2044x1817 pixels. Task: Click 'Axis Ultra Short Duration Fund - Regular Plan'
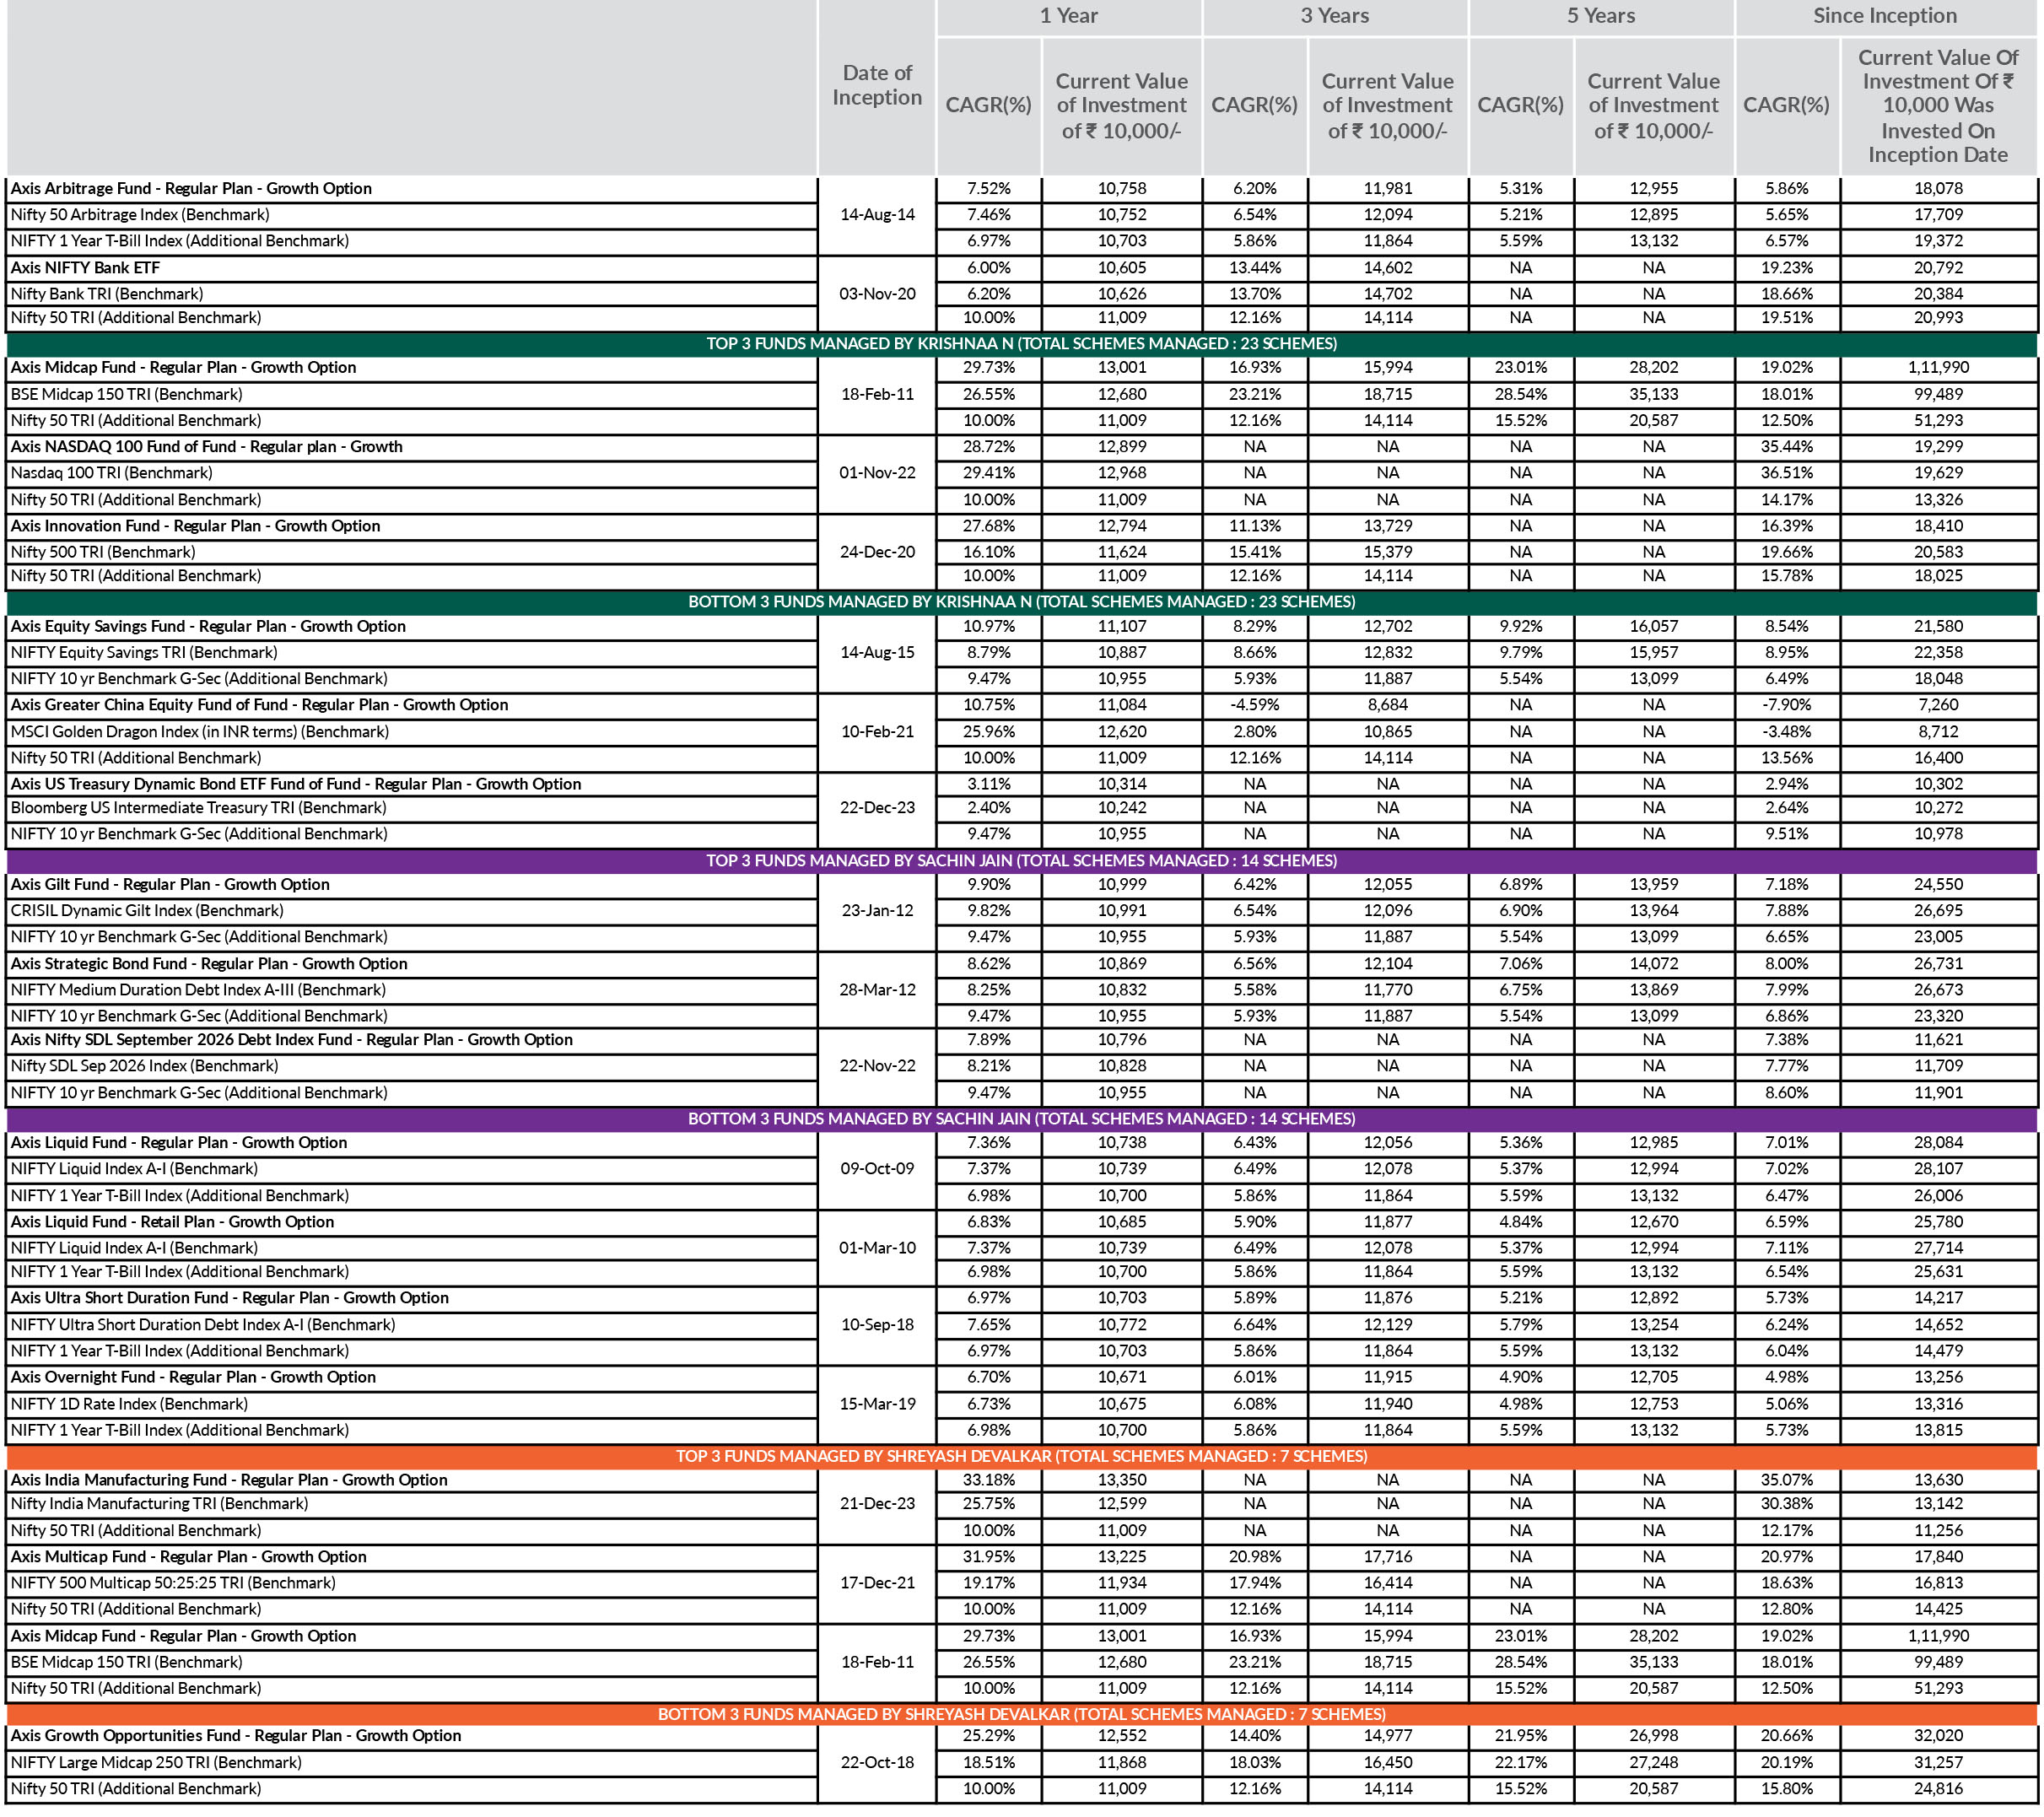230,1297
